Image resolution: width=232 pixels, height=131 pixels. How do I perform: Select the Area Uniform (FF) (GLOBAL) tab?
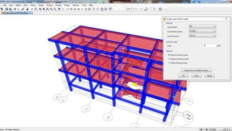point(17,13)
